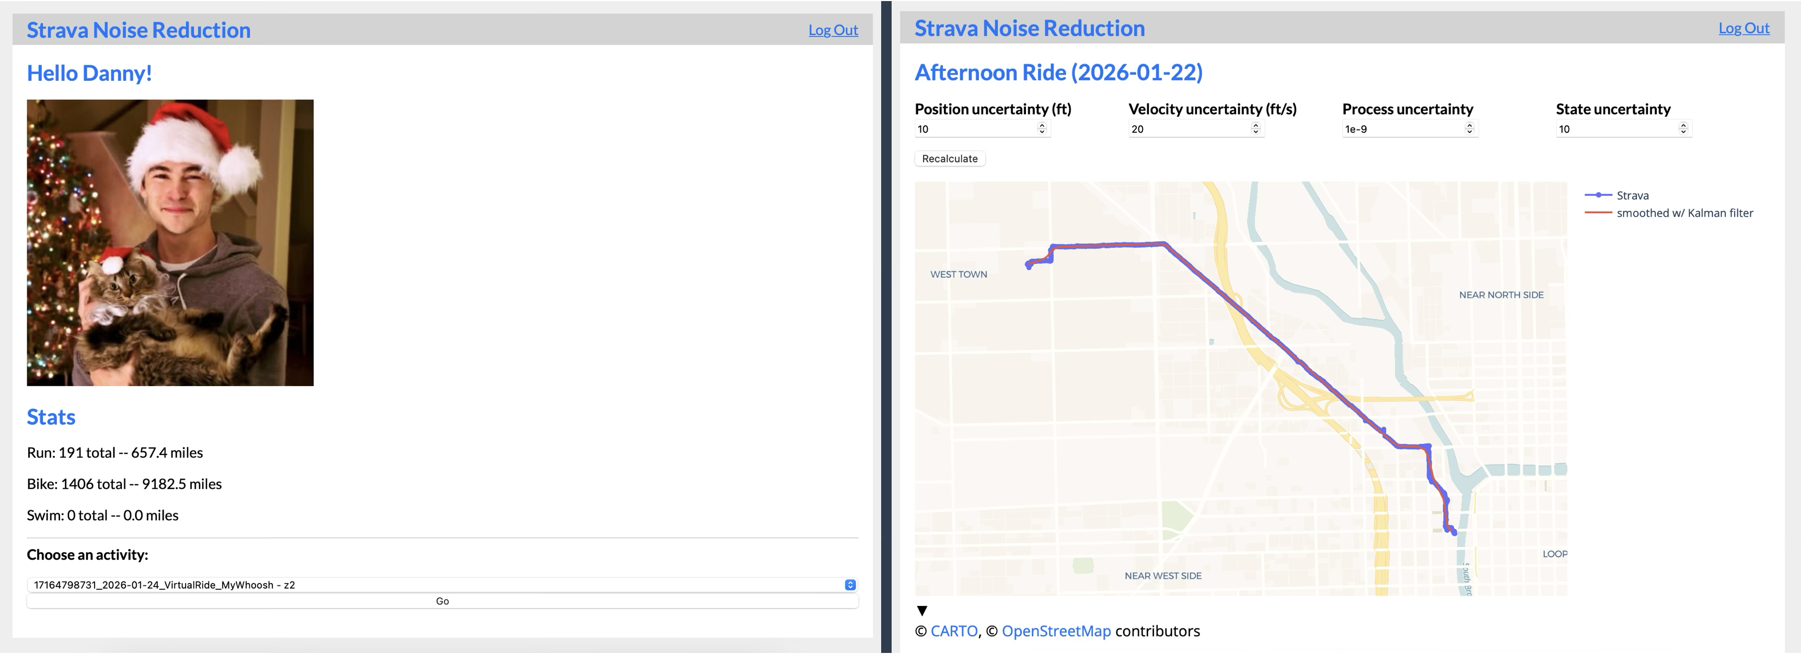Open the OpenStreetMap attribution link

coord(1056,631)
